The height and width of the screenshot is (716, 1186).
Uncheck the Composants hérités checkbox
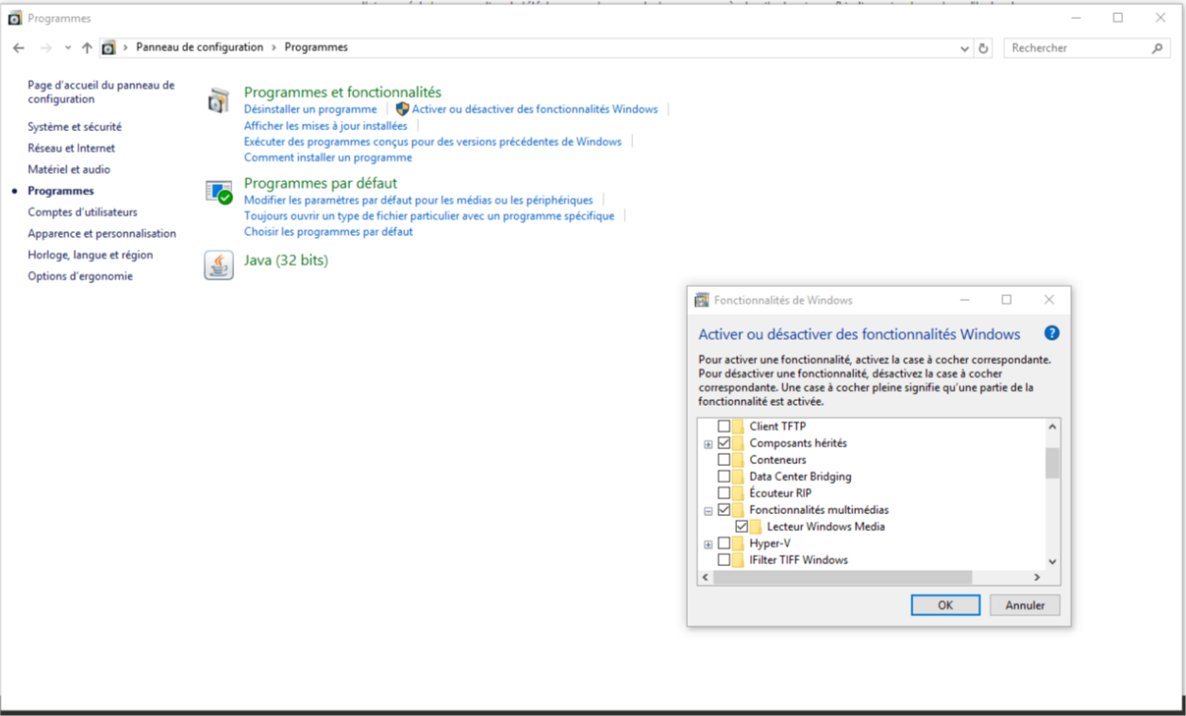(x=724, y=442)
